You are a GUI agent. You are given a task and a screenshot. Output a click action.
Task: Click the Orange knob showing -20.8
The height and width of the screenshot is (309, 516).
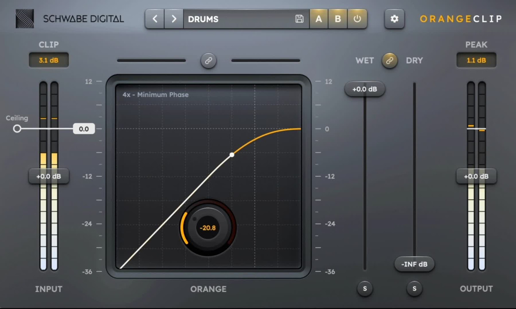coord(208,227)
